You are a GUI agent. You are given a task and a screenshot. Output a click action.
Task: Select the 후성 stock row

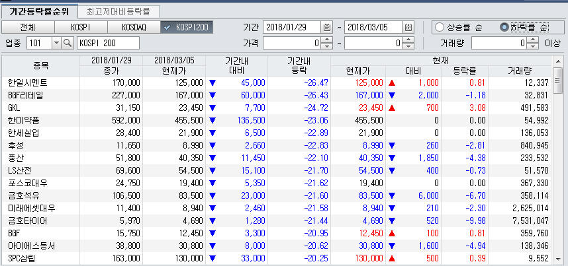click(x=277, y=145)
